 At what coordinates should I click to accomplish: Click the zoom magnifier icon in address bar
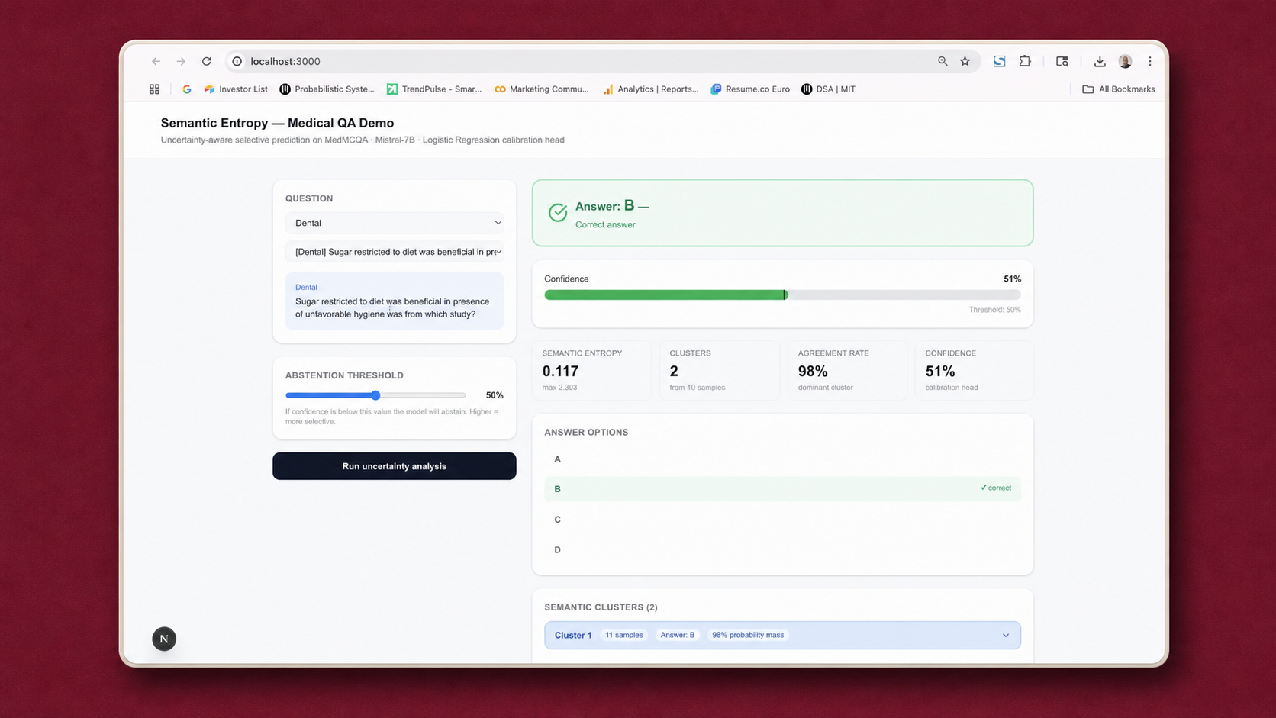pyautogui.click(x=942, y=61)
